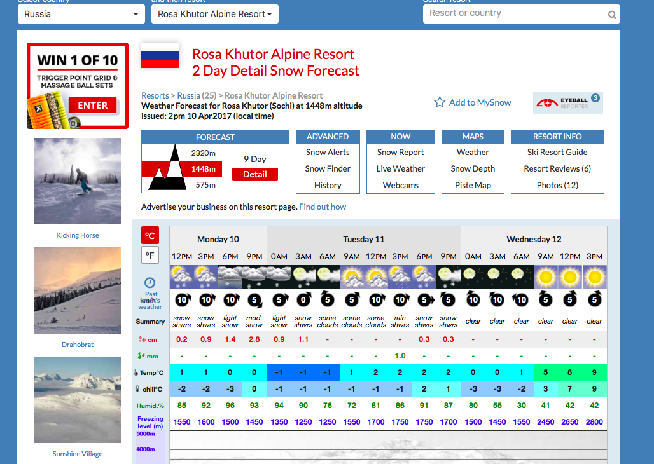This screenshot has height=464, width=654.
Task: Click Tuesday 6PM wind direction icon
Action: click(425, 300)
